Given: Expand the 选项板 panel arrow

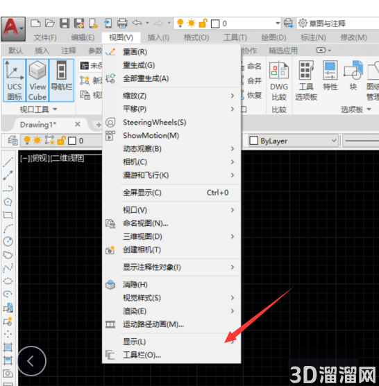Looking at the screenshot, I should (369, 109).
